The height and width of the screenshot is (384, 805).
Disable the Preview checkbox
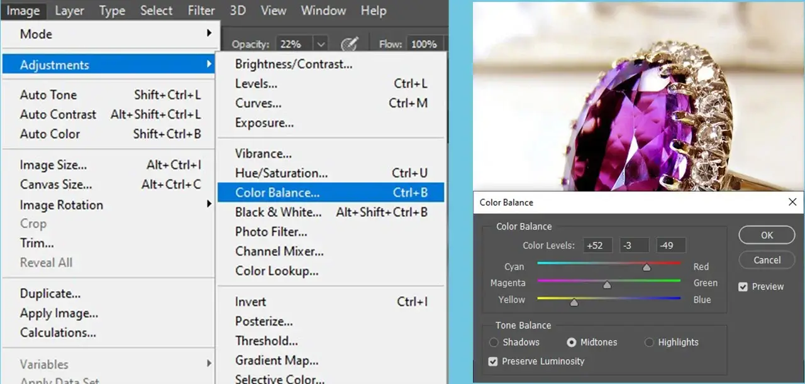pos(743,286)
